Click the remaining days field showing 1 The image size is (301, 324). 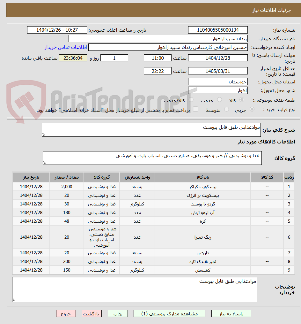tap(114, 58)
